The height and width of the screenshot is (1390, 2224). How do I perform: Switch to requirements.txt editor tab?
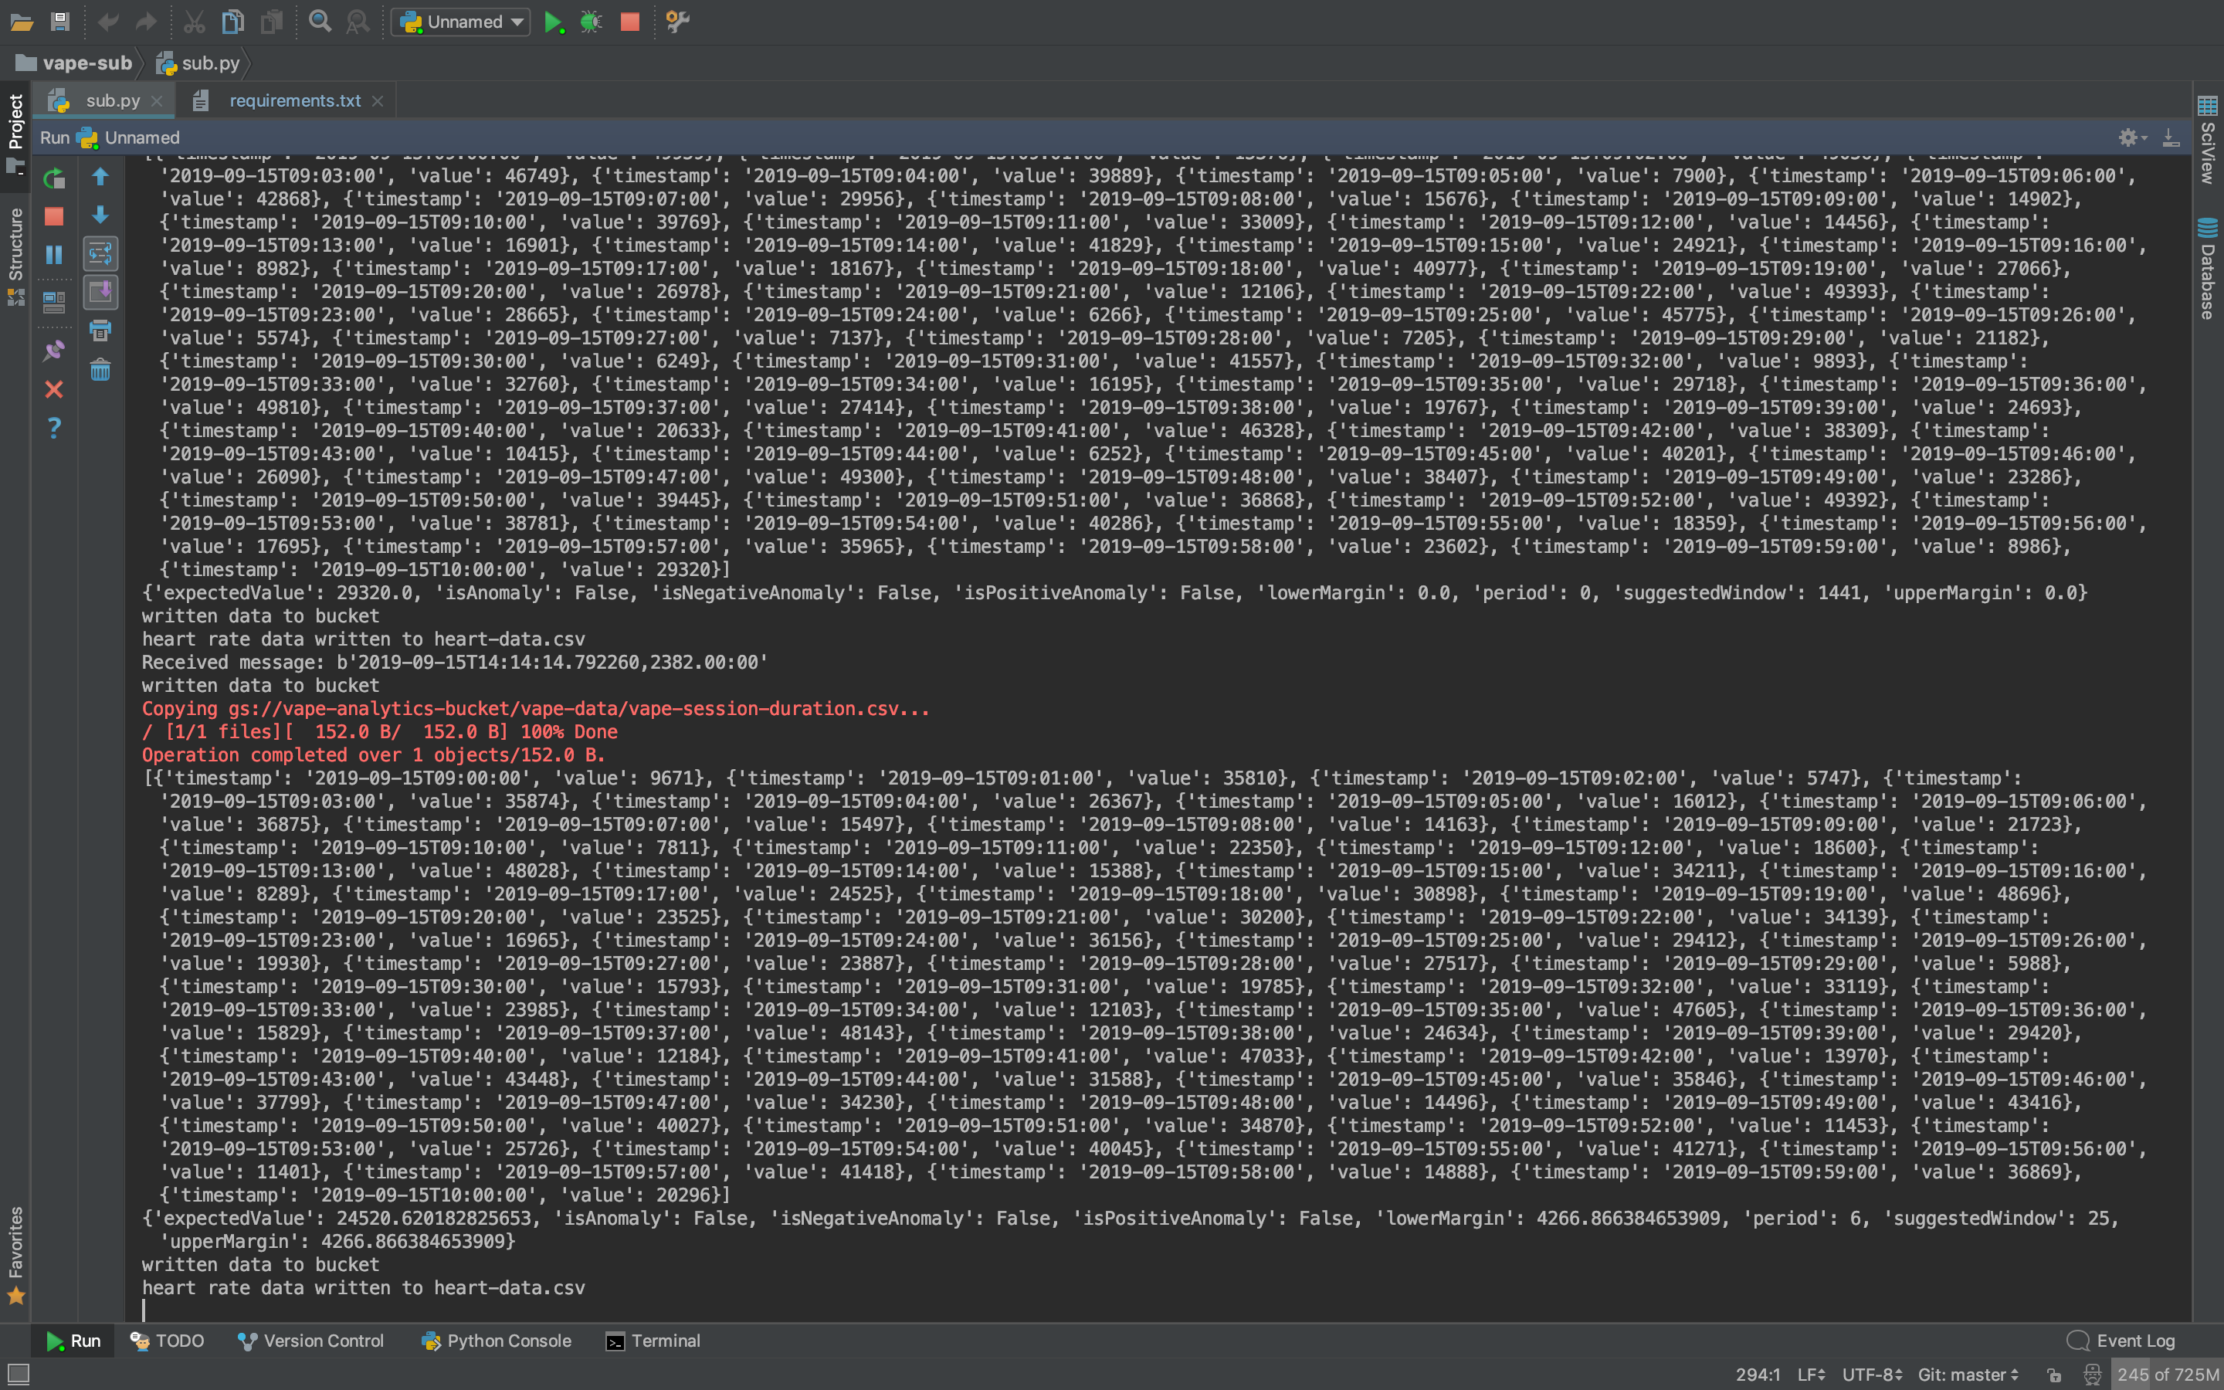[295, 101]
